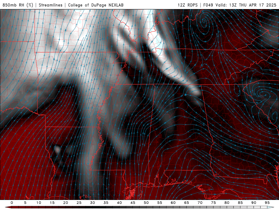Click the "Streamlines" label in the header
279x209 pixels.
(51, 5)
